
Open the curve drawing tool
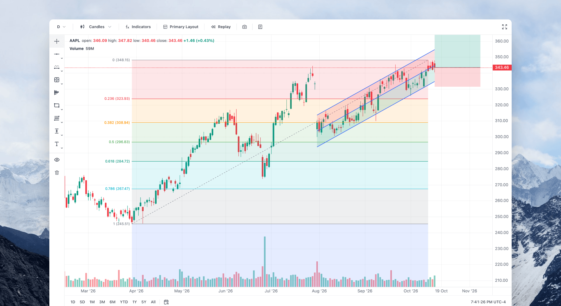point(57,67)
